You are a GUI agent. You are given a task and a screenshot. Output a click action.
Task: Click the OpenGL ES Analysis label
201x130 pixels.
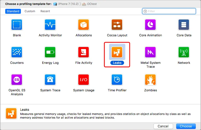pyautogui.click(x=17, y=92)
